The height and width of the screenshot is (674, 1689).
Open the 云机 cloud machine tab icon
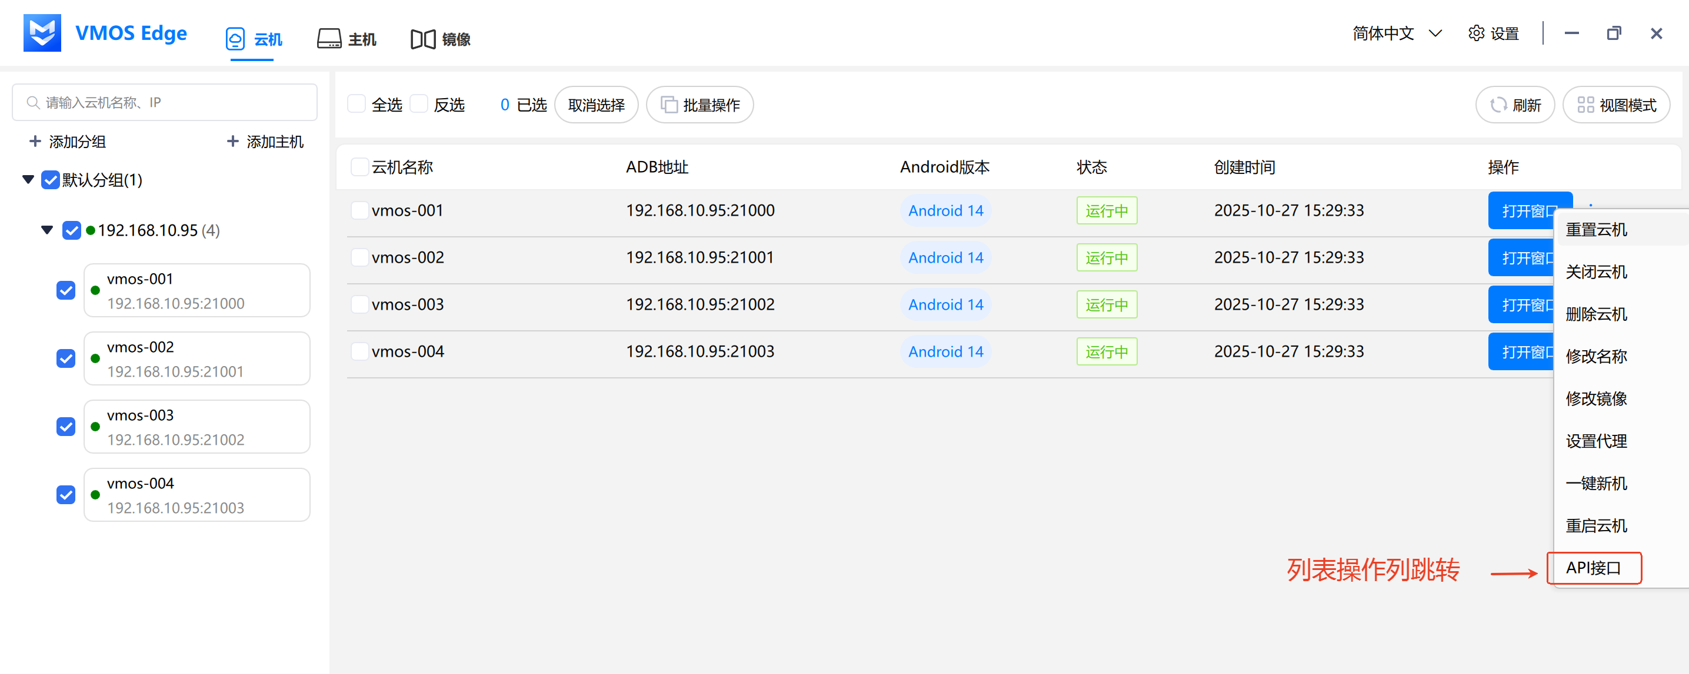pos(236,39)
